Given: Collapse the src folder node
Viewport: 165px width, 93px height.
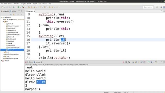Looking at the screenshot, I should click(3, 22).
